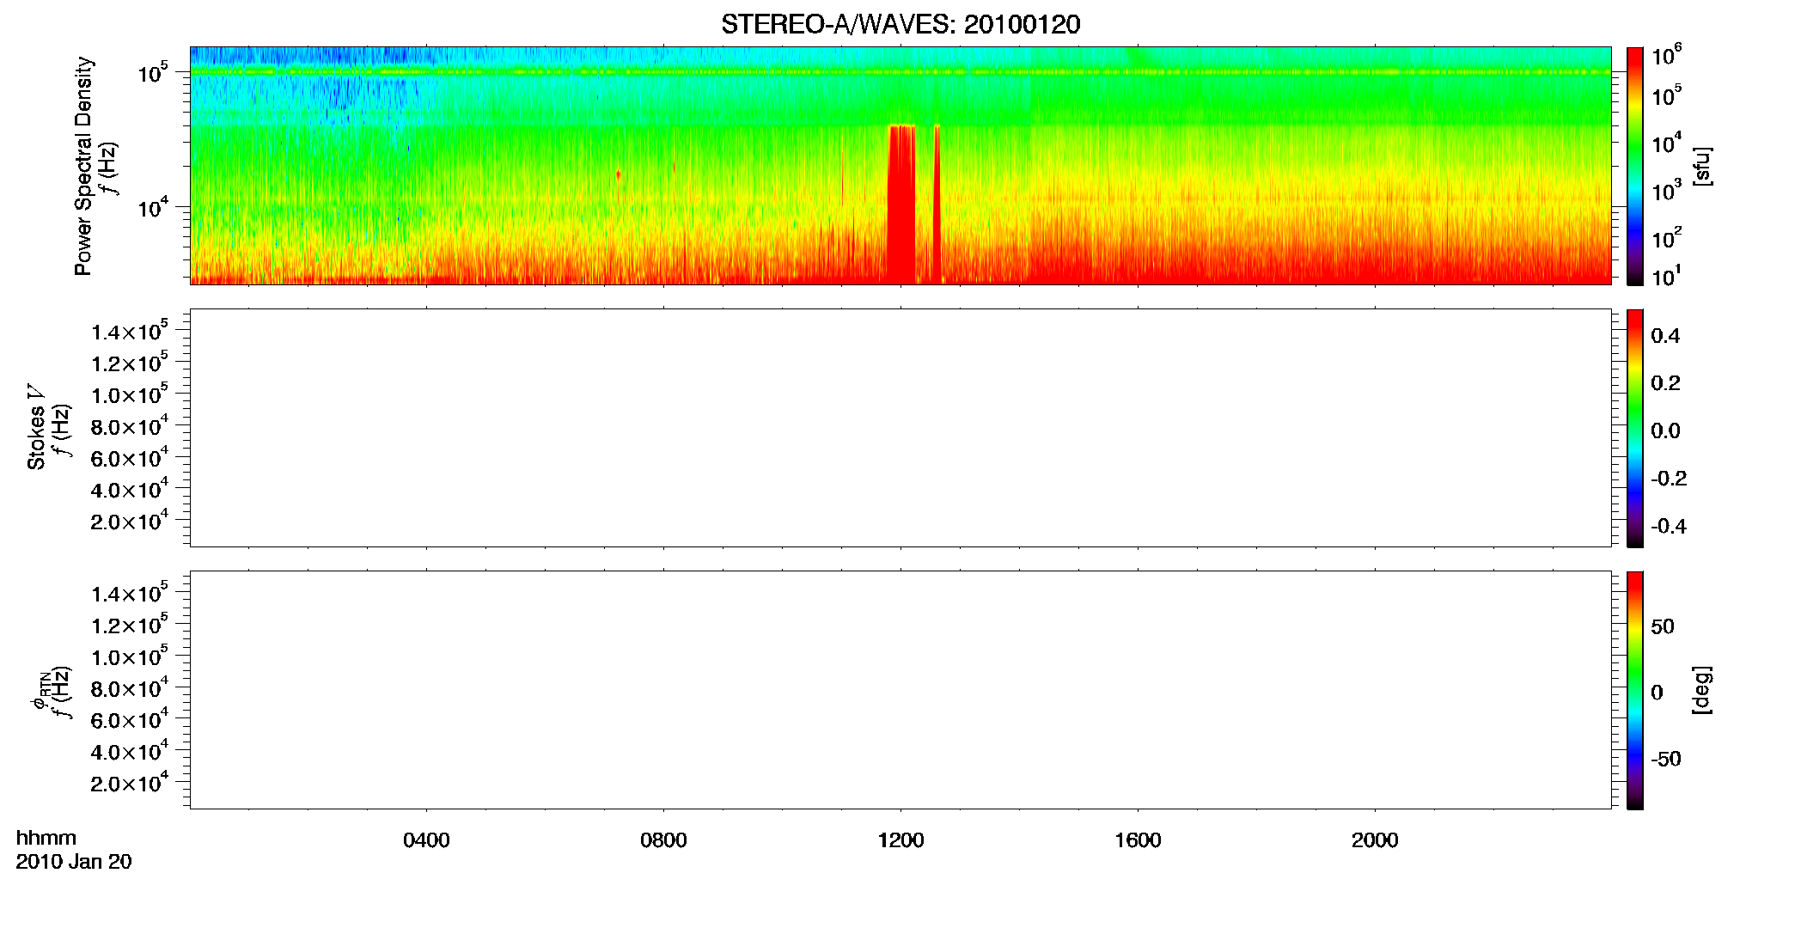The width and height of the screenshot is (1801, 928).
Task: Click the bottom panel [deg] unit label
Action: (1701, 690)
